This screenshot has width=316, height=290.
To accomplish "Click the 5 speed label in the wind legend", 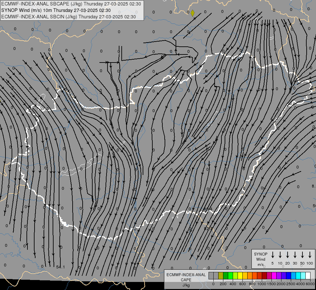I will [x=272, y=263].
